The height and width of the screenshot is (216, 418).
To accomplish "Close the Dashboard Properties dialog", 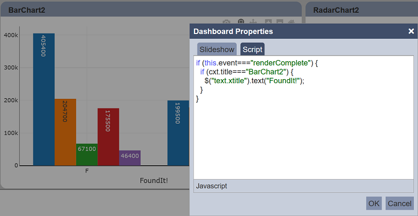I will (411, 31).
